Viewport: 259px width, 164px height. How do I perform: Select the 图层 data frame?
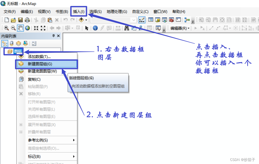(18, 51)
